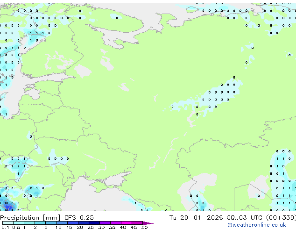Click the 45–50 mm legend swatch
The width and height of the screenshot is (296, 229).
coord(137,223)
